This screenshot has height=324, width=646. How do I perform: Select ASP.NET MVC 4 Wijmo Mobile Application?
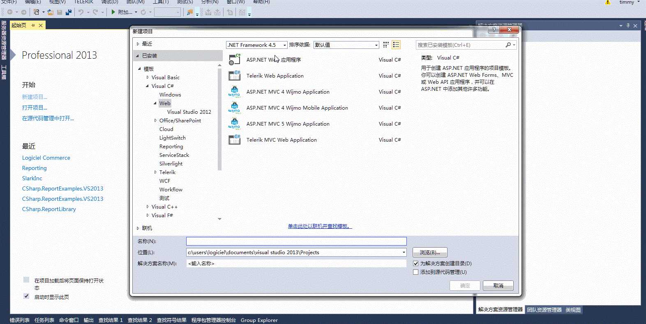[314, 108]
